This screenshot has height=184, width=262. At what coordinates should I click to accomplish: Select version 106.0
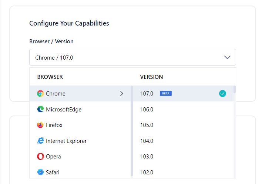tap(183, 109)
